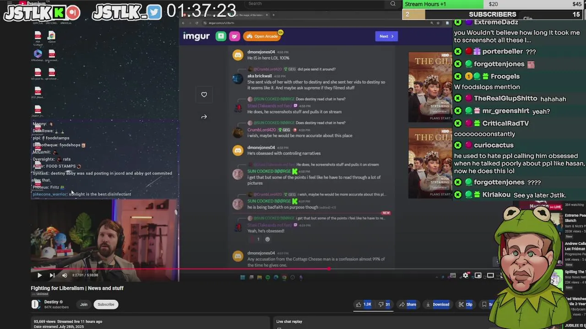This screenshot has width=586, height=329.
Task: Go back in the inner browser
Action: coord(184,23)
